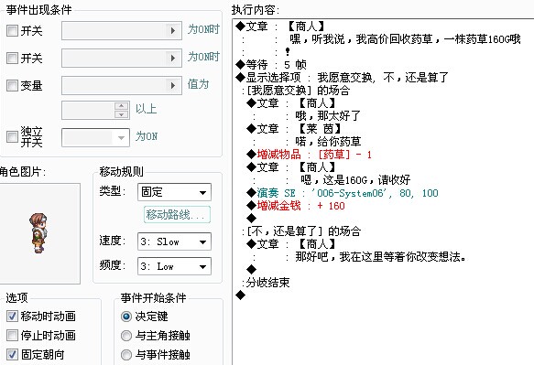This screenshot has width=534, height=365.
Task: Tick the 独立开关 condition checkbox
Action: tap(12, 136)
